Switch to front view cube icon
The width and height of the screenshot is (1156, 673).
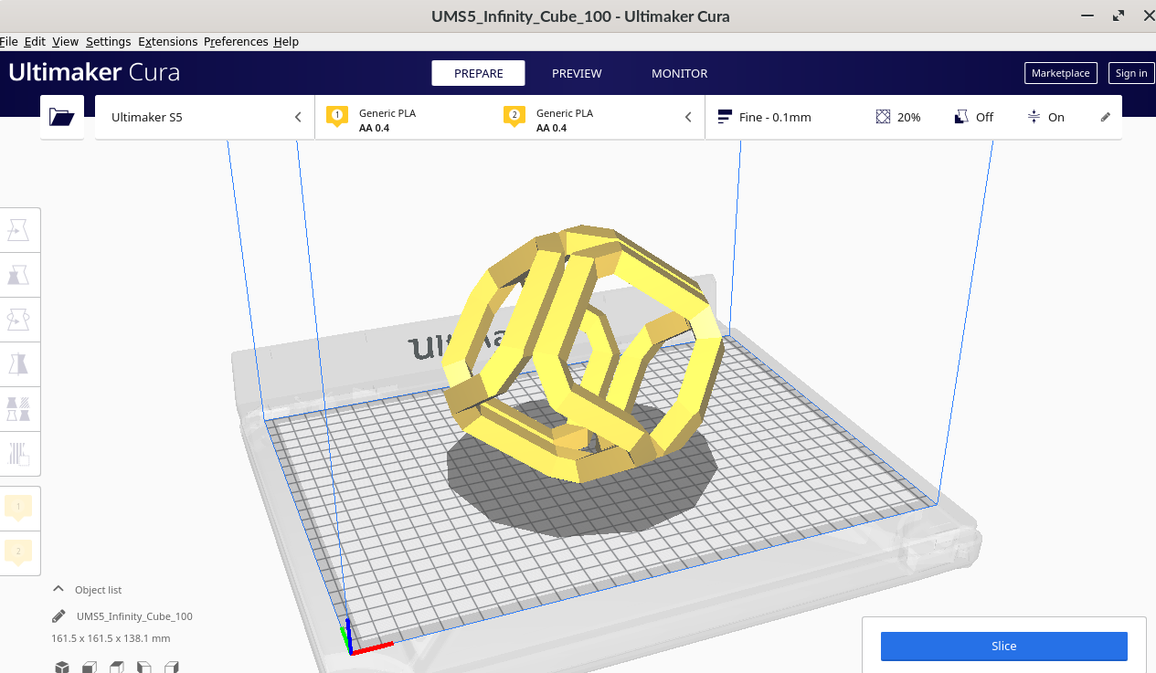coord(89,667)
